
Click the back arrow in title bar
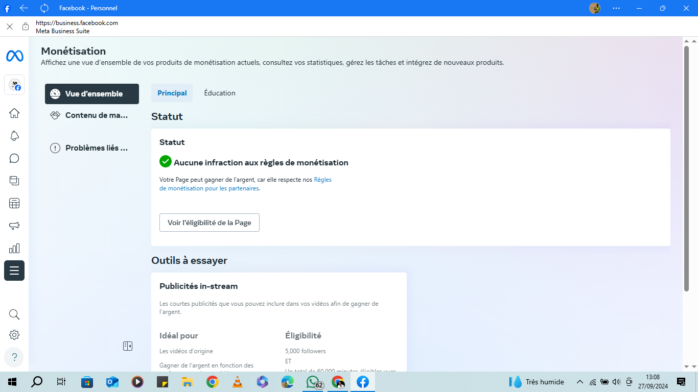(x=24, y=8)
